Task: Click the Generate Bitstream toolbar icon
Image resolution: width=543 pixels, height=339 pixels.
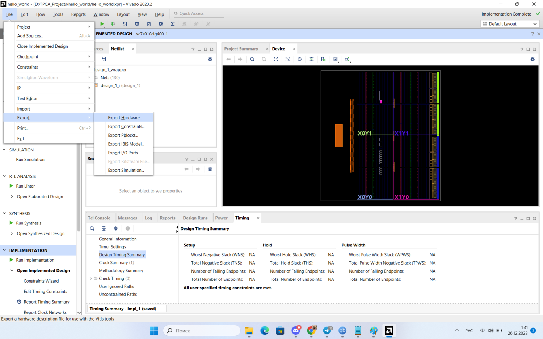Action: [113, 24]
